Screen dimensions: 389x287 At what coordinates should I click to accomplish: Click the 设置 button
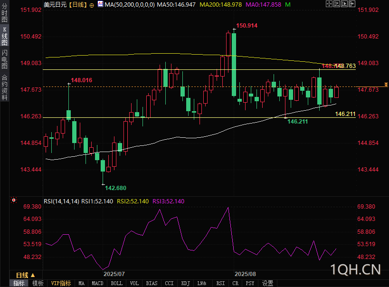tap(268, 283)
